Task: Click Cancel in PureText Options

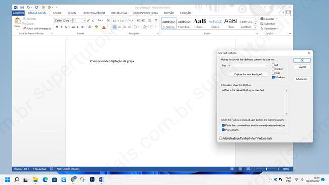Action: tap(302, 67)
